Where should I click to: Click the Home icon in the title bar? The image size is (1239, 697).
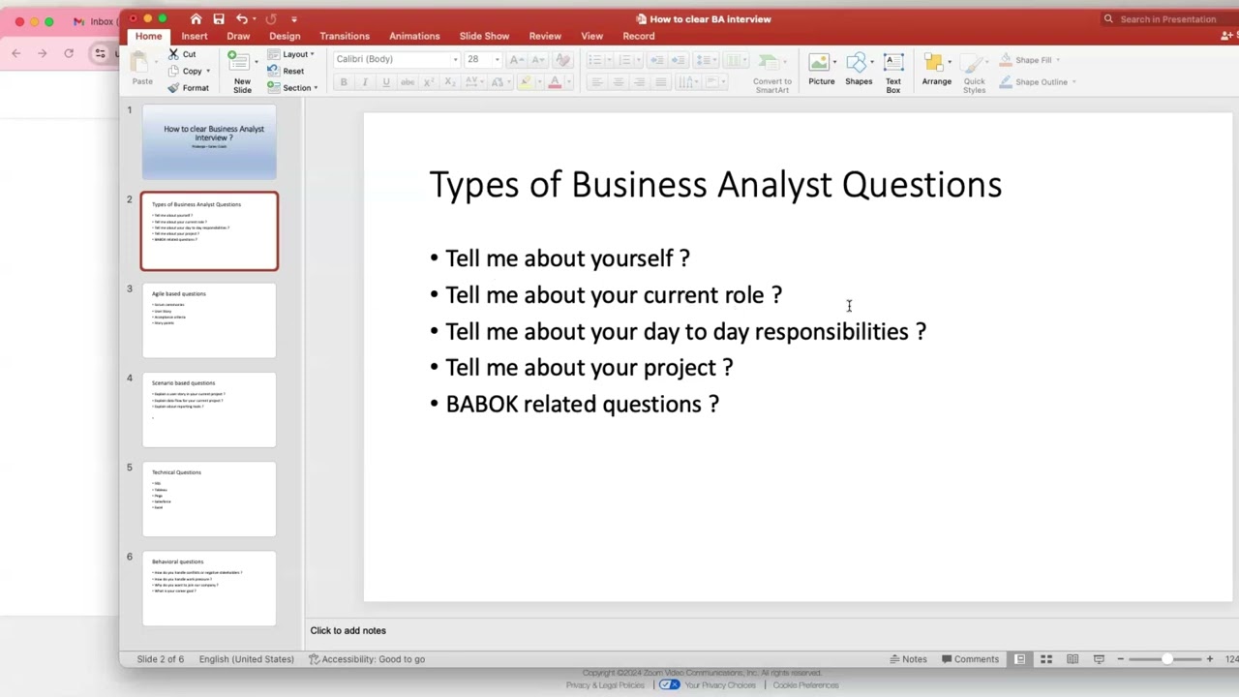196,18
